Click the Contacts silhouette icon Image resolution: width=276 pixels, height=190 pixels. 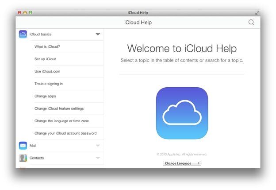(x=23, y=158)
